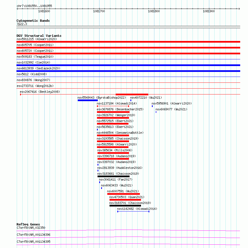Open variant nsv4730503 (Quan2021) label

point(127,197)
